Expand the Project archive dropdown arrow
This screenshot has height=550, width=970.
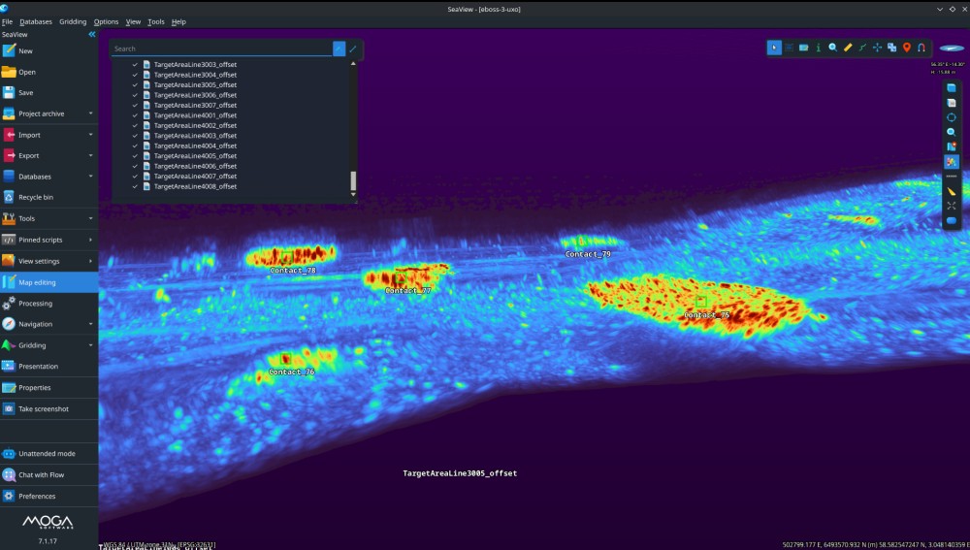pyautogui.click(x=91, y=113)
